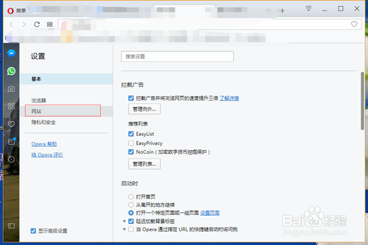368x245 pixels.
Task: Click the 管理例外... button
Action: pyautogui.click(x=144, y=109)
